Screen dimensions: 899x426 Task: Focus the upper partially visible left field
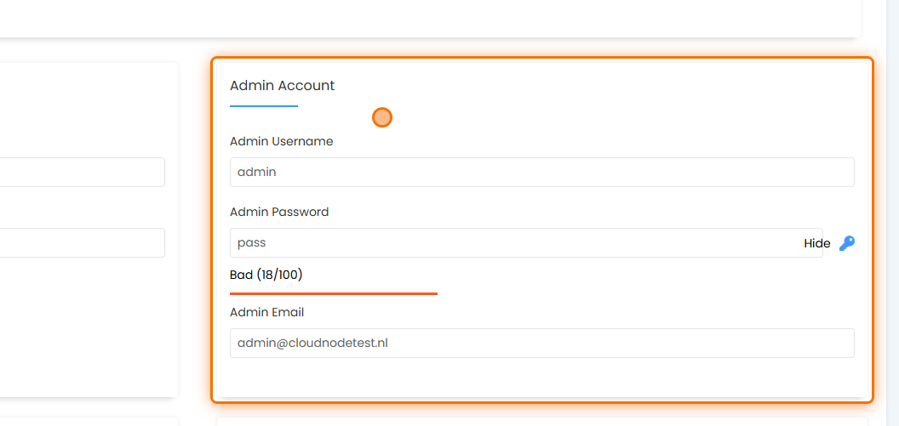(x=82, y=172)
